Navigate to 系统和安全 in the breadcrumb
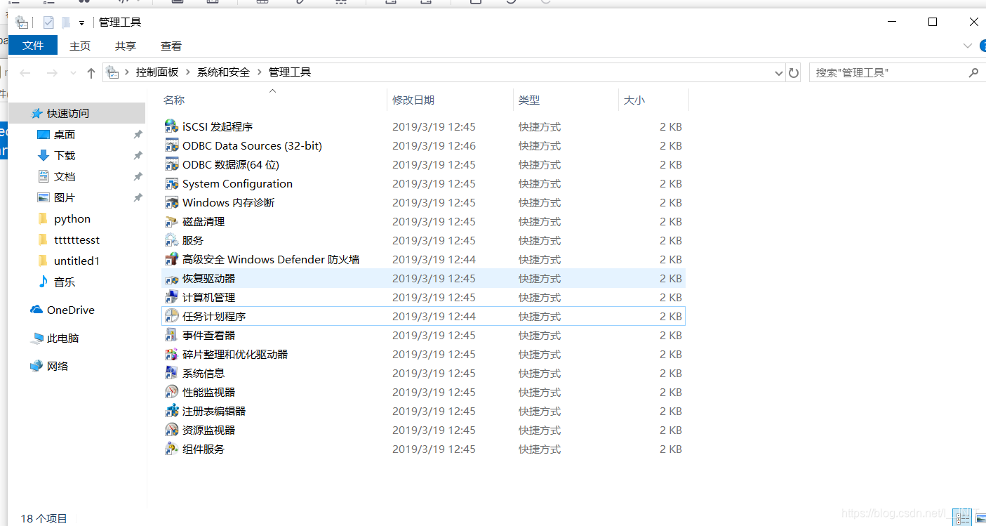The height and width of the screenshot is (526, 986). click(223, 72)
